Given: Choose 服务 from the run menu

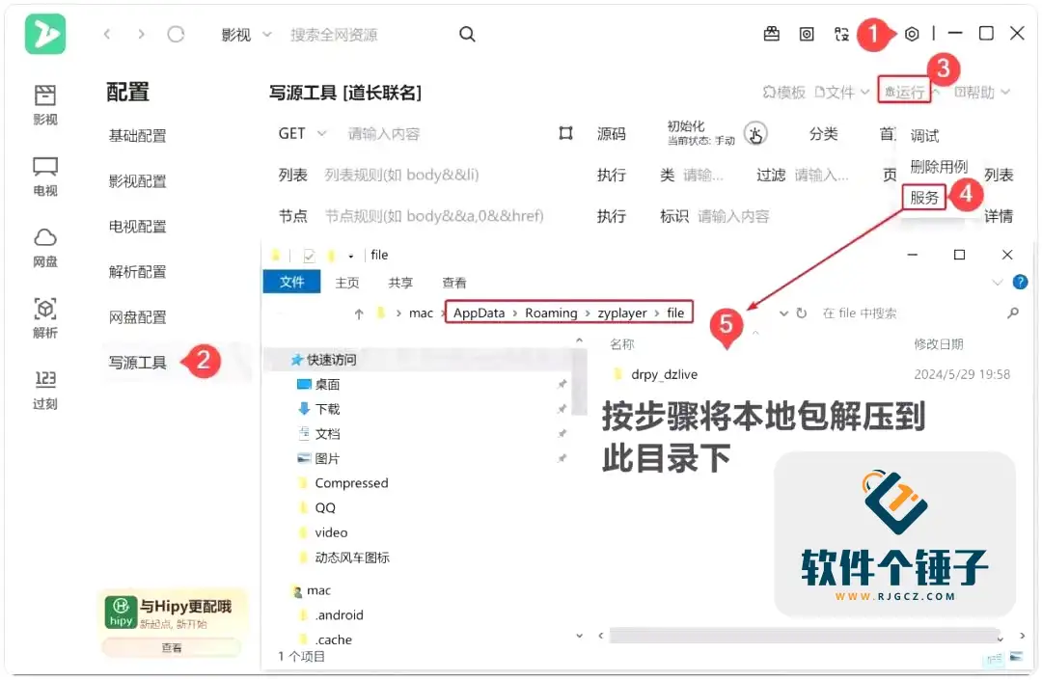Looking at the screenshot, I should 924,197.
